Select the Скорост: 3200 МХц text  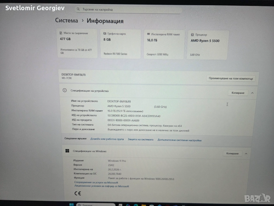click(157, 54)
